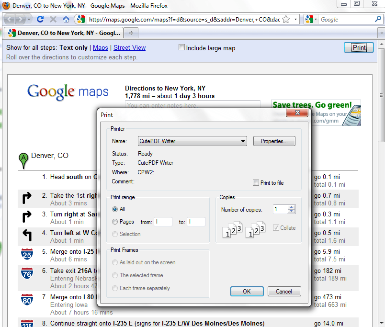Click the search magnifier icon in search box
The width and height of the screenshot is (385, 327).
(378, 20)
